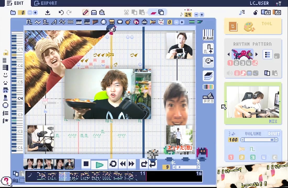
Task: Select the trumpet instrument icon
Action: click(153, 22)
